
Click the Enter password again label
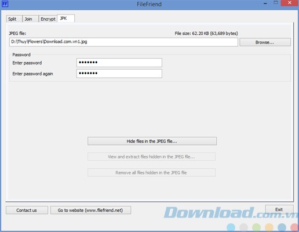pos(32,74)
